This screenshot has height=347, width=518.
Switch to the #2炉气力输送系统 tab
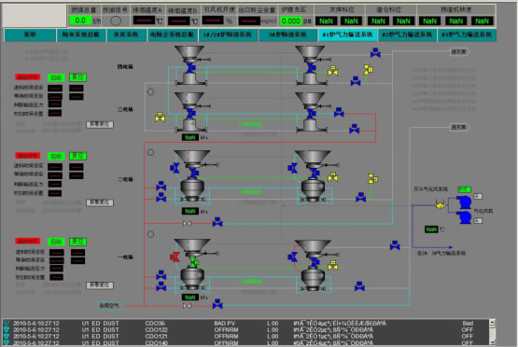(407, 35)
